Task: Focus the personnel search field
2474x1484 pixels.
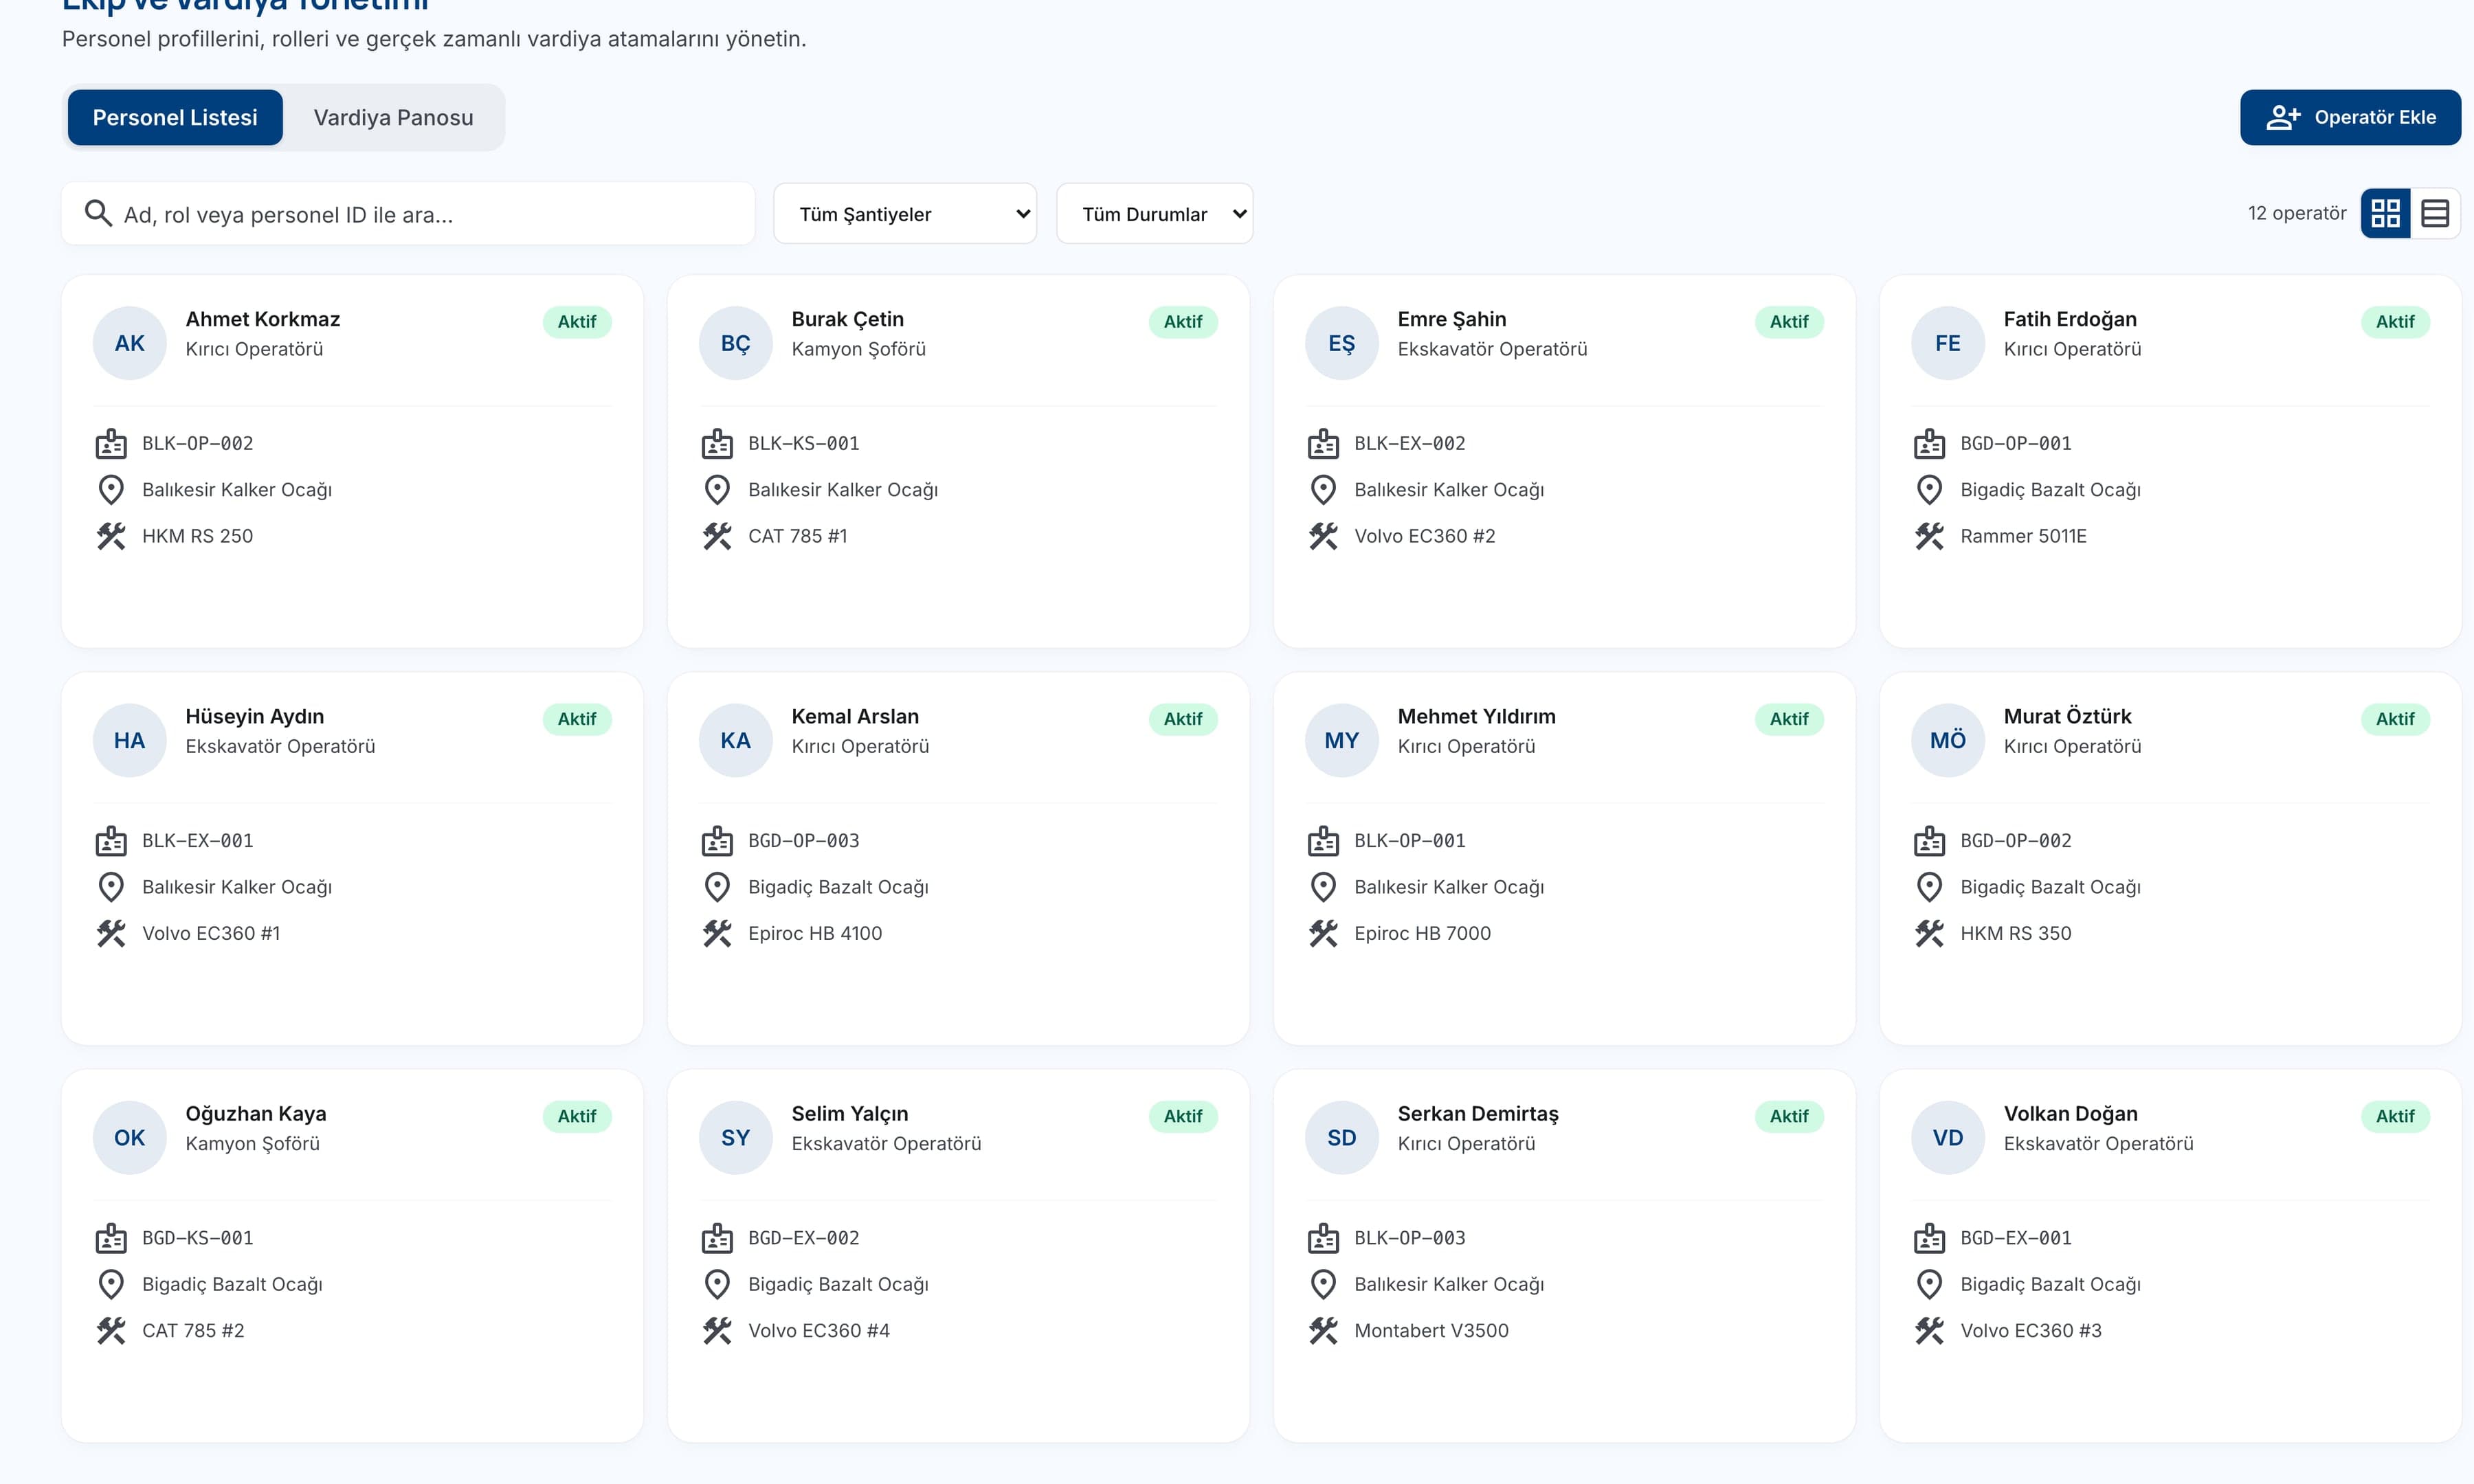Action: pos(408,214)
